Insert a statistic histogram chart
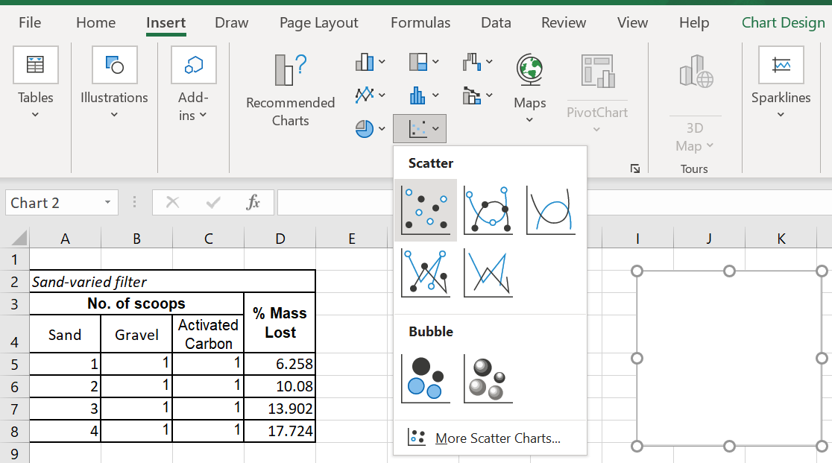The image size is (832, 463). tap(418, 95)
